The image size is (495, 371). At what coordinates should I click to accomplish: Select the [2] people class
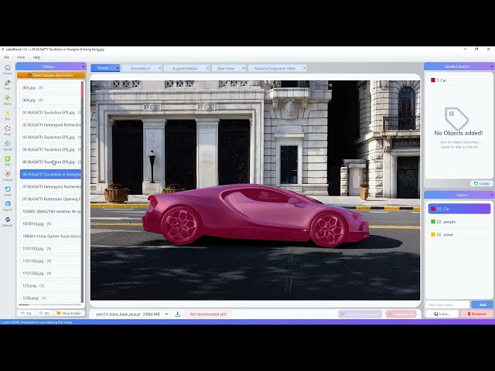(459, 222)
